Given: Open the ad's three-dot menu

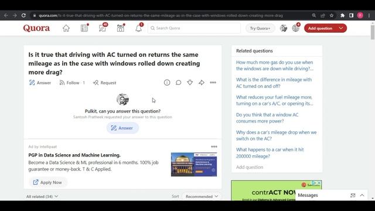Looking at the screenshot, I should coord(214,147).
